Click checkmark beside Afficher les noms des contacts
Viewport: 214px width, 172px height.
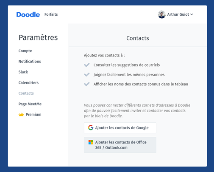(87, 84)
